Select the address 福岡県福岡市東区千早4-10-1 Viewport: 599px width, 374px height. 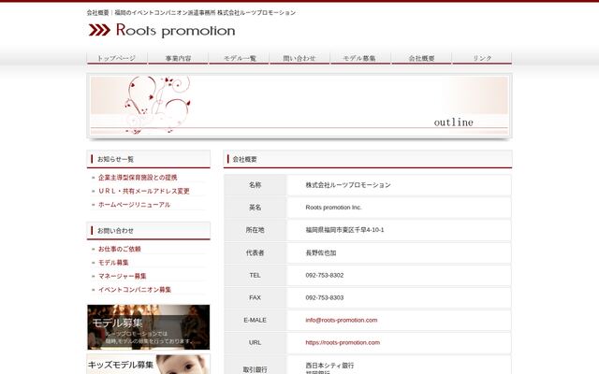pyautogui.click(x=344, y=230)
